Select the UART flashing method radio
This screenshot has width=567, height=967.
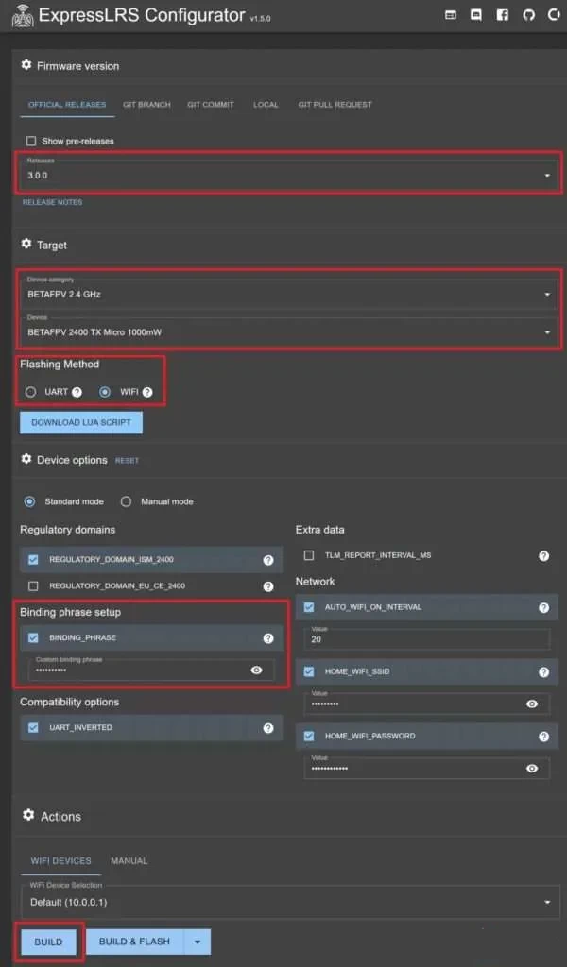coord(30,392)
